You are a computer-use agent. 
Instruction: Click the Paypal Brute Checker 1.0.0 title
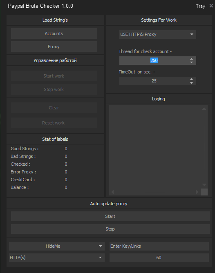[x=40, y=6]
